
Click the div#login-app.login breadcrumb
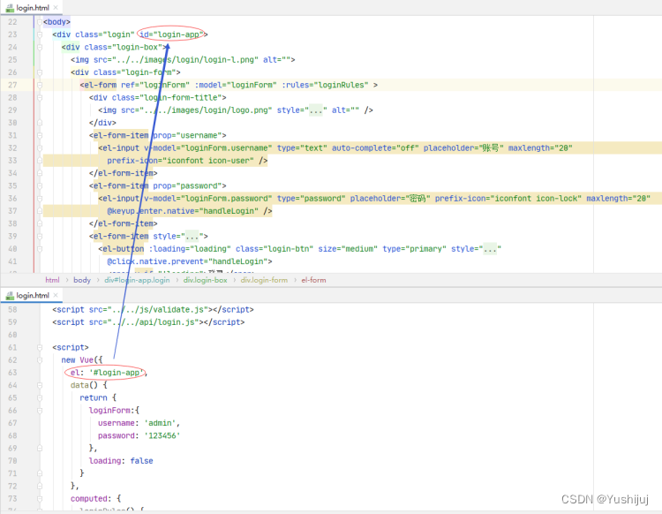tap(137, 280)
